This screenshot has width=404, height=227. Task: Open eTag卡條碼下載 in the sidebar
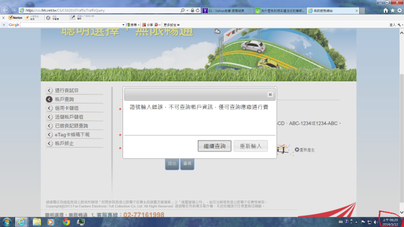[72, 134]
